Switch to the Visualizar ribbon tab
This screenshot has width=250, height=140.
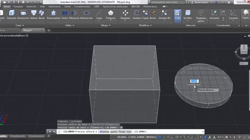tap(18, 7)
